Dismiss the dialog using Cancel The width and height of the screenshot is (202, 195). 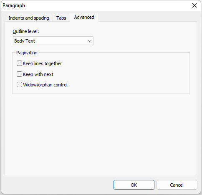[x=177, y=185]
